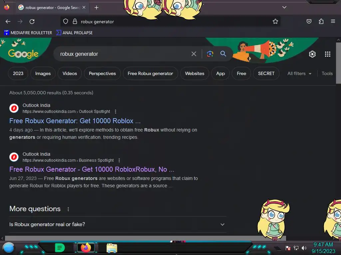The height and width of the screenshot is (255, 341).
Task: Open more options for Outlook Spotlight result
Action: [x=116, y=112]
